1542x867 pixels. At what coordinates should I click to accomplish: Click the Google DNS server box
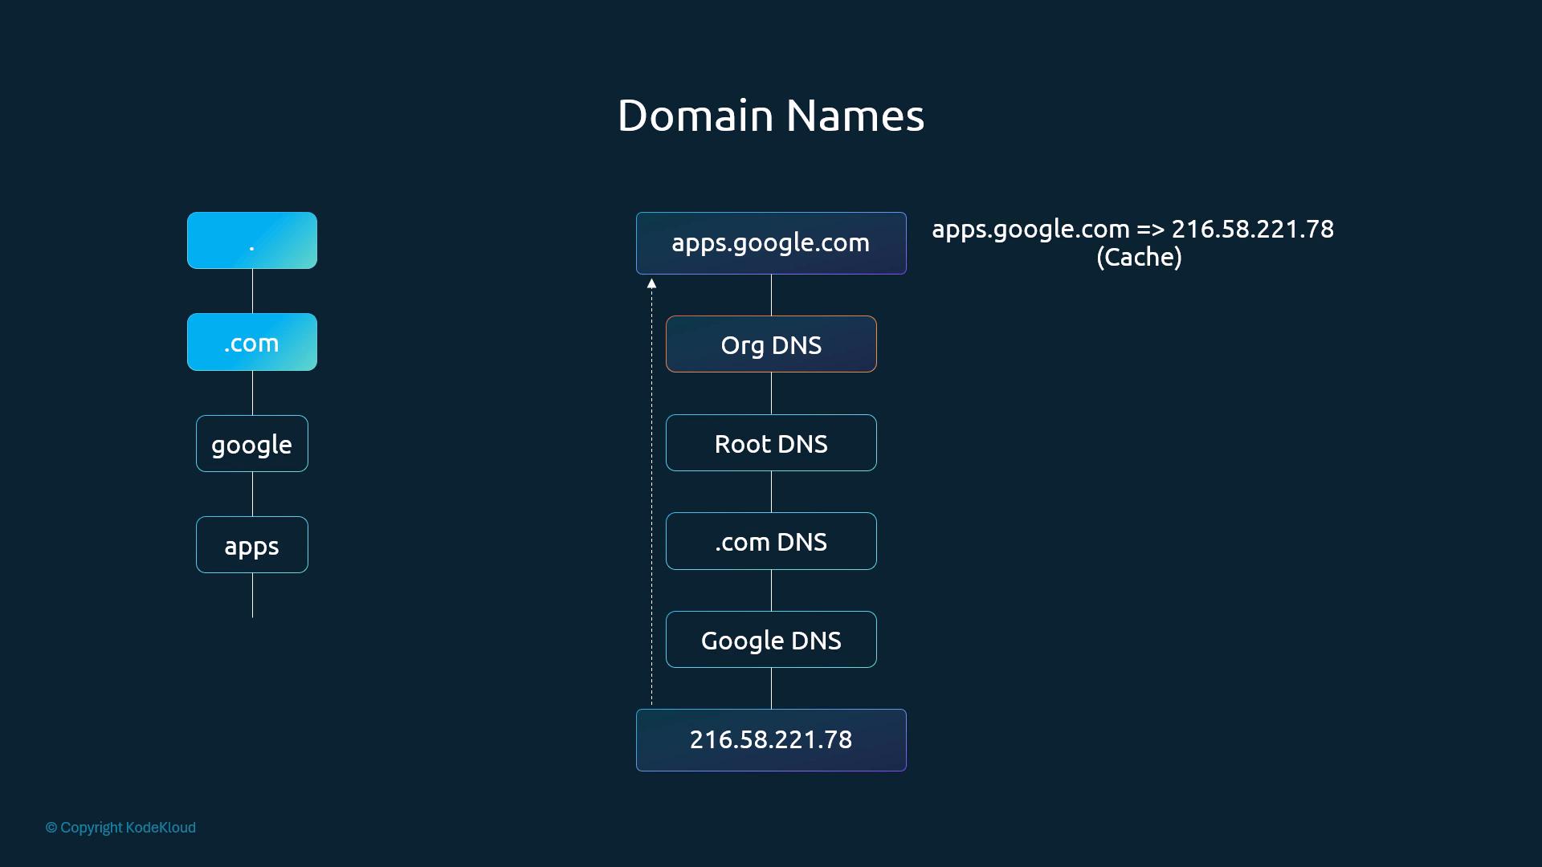(x=771, y=640)
